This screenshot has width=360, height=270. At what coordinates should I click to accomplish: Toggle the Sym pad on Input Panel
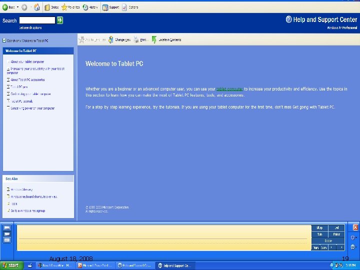[324, 247]
